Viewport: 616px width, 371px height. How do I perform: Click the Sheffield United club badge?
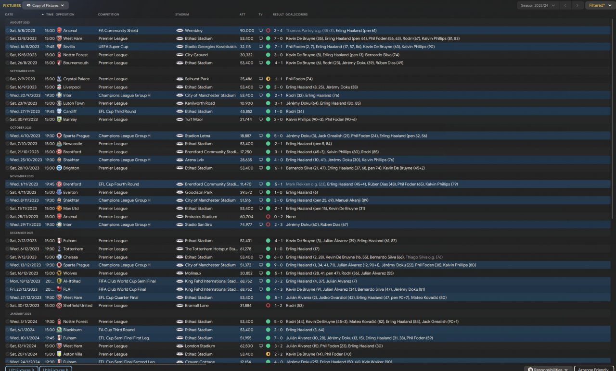[59, 306]
